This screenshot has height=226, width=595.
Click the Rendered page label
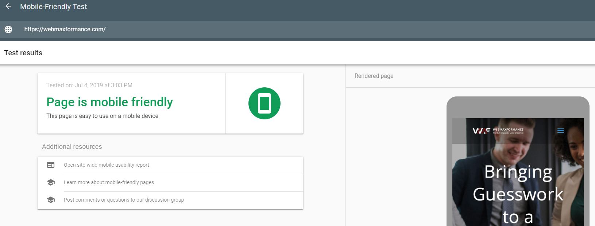coord(374,76)
